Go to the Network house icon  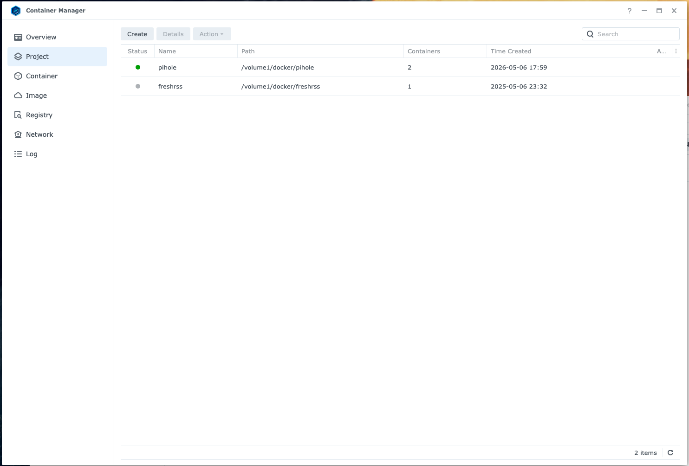click(18, 134)
